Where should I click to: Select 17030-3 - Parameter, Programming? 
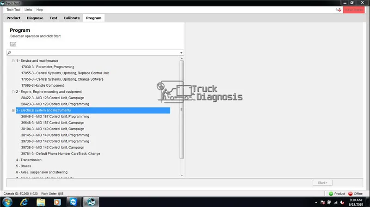point(48,67)
